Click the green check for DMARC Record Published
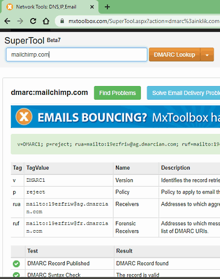The height and width of the screenshot is (279, 220). pos(16,263)
